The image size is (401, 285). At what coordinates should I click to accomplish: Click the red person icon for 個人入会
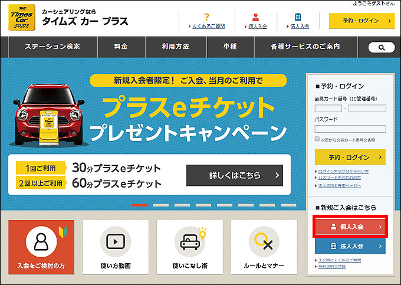pos(255,17)
